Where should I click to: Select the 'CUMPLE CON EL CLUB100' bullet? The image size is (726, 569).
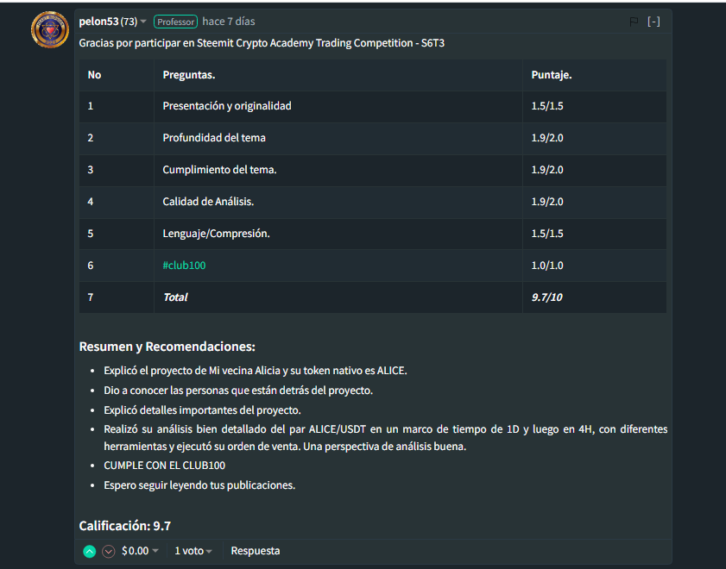pyautogui.click(x=164, y=466)
